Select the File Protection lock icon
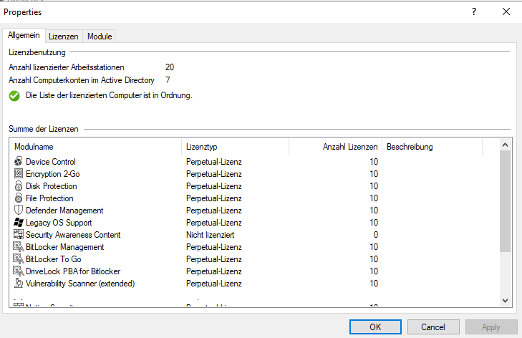 click(x=19, y=198)
